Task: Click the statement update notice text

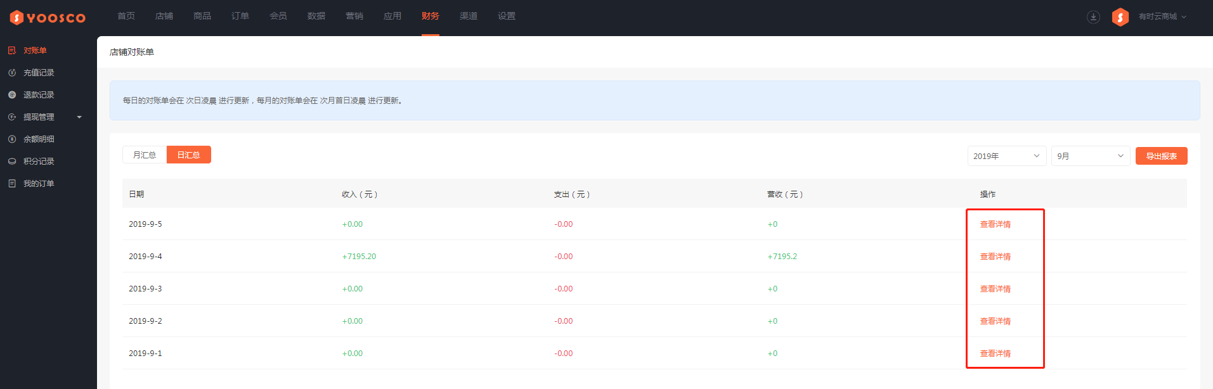Action: pyautogui.click(x=263, y=101)
